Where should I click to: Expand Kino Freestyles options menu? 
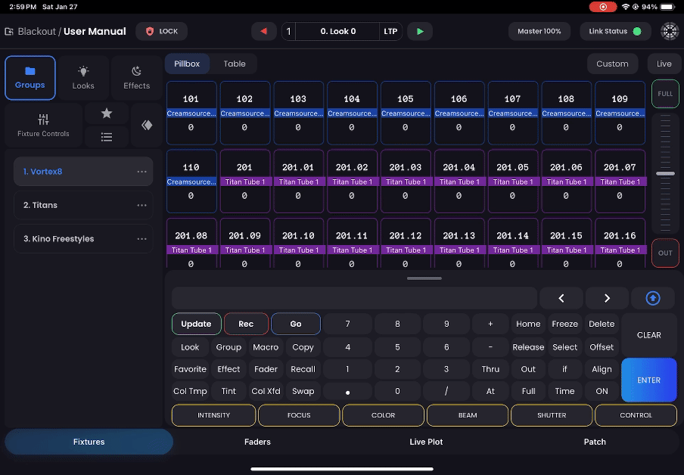[x=141, y=239]
